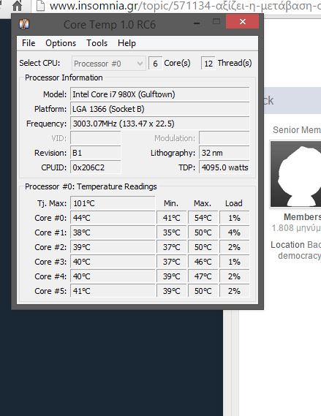The height and width of the screenshot is (416, 321).
Task: Click the Platform field LGA 1366 (Socket B)
Action: point(159,109)
